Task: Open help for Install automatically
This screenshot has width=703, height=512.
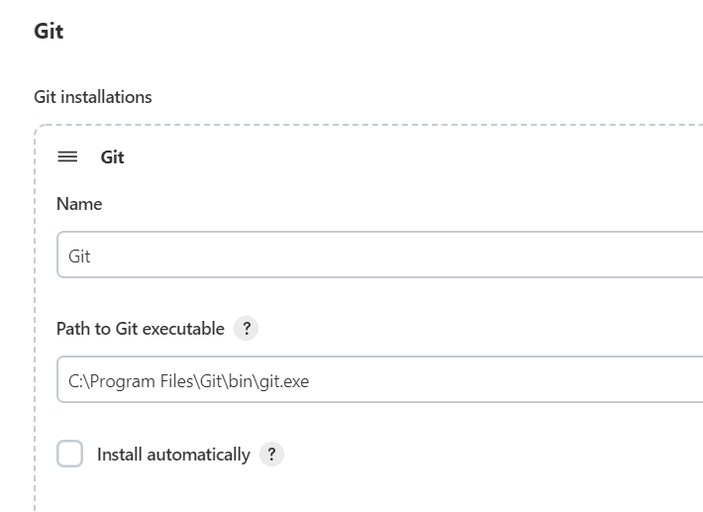Action: [271, 455]
